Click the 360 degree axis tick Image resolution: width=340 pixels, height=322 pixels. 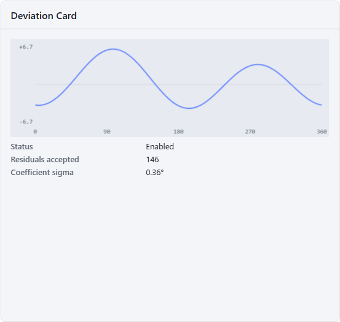(322, 132)
